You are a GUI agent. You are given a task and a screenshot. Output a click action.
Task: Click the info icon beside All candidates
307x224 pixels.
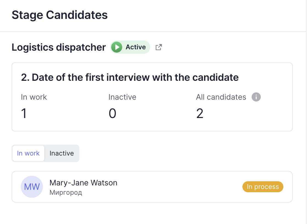(256, 97)
